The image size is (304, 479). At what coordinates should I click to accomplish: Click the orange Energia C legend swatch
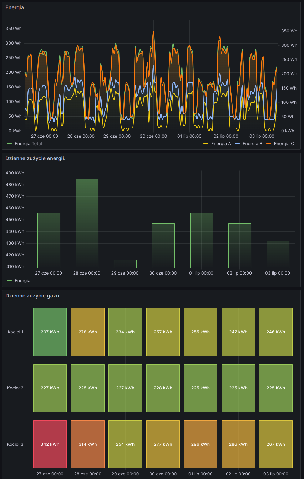pyautogui.click(x=269, y=144)
